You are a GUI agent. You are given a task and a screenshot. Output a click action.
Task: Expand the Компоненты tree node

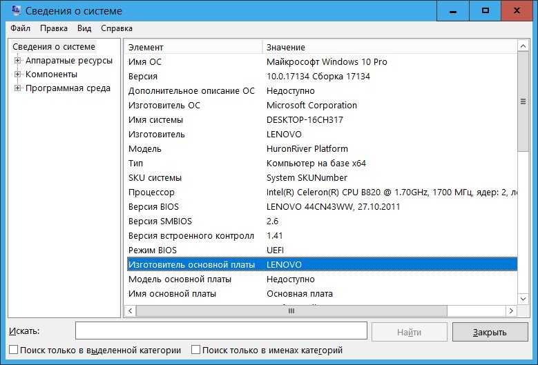[17, 75]
